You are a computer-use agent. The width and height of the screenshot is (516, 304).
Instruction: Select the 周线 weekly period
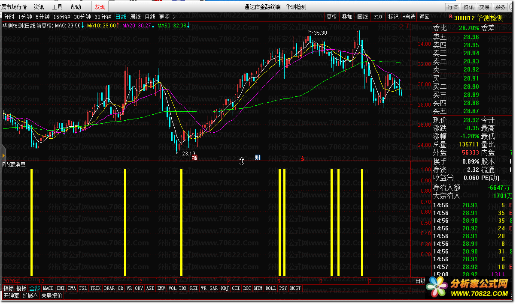(x=135, y=17)
